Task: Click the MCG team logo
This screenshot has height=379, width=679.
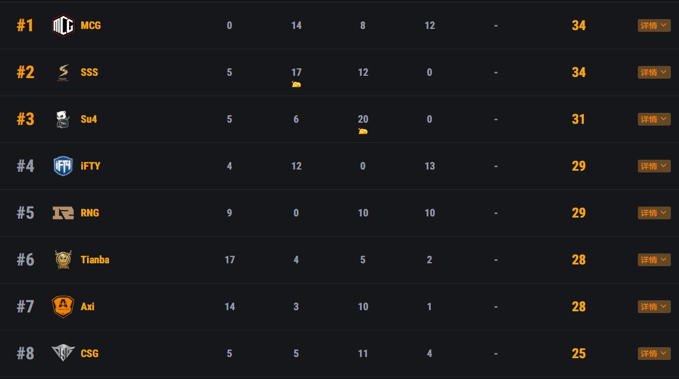Action: (x=63, y=25)
